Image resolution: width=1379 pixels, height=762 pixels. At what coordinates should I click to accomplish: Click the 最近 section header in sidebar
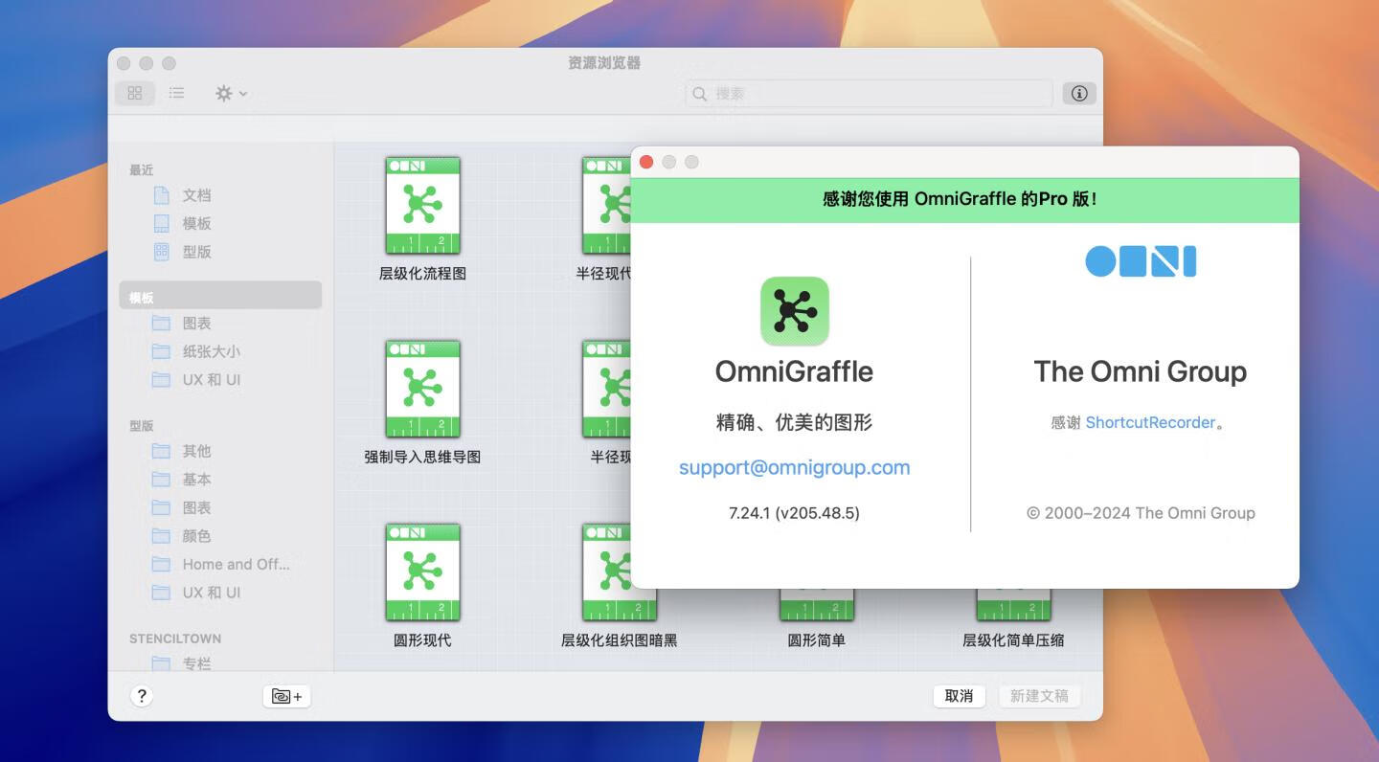pos(142,169)
